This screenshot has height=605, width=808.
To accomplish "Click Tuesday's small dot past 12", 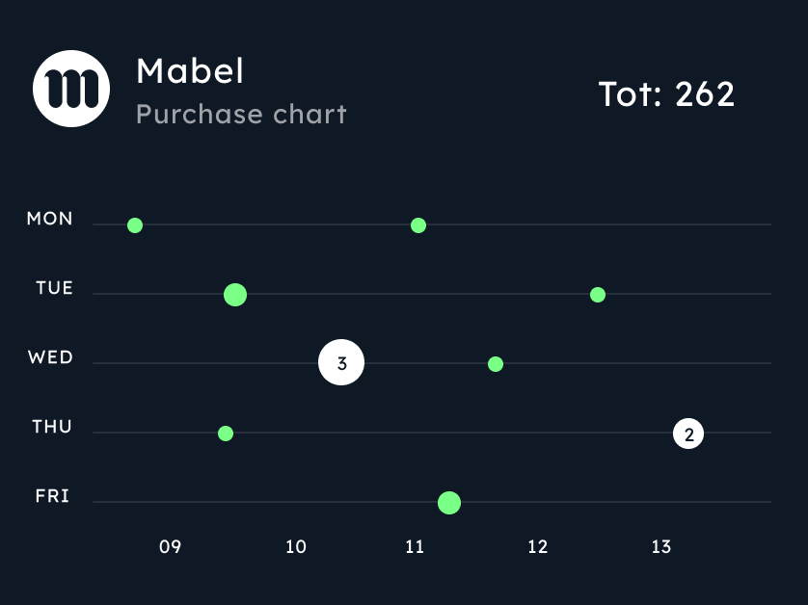I will [x=598, y=295].
